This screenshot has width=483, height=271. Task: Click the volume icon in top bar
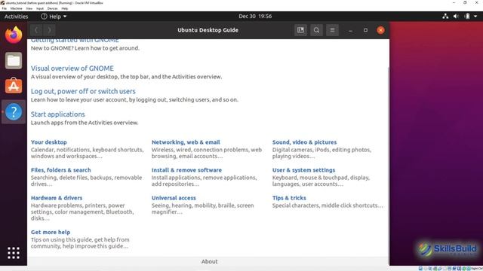[x=456, y=17]
